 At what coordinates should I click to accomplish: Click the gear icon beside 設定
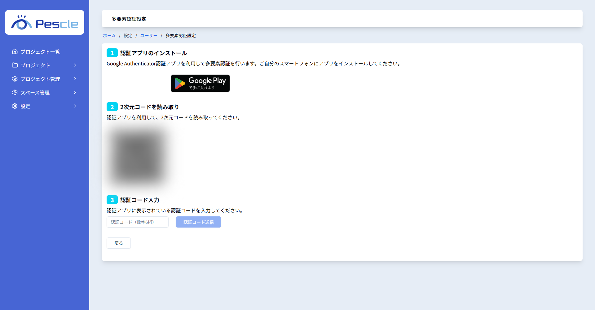pos(15,106)
